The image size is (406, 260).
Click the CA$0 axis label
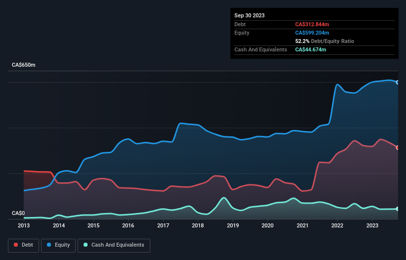click(18, 213)
